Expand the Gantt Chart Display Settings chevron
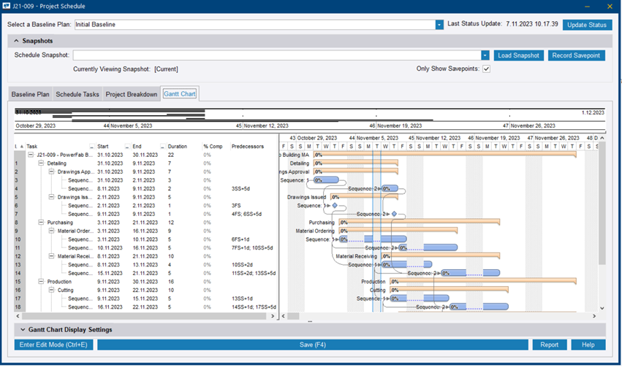 [x=23, y=330]
